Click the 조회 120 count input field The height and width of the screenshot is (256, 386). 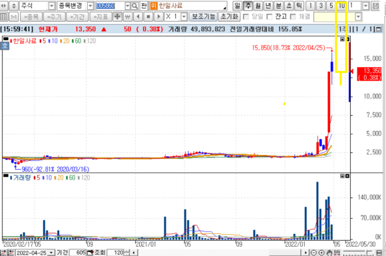coord(115,253)
